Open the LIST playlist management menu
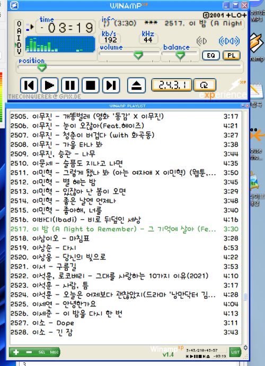The height and width of the screenshot is (366, 265). point(235,352)
